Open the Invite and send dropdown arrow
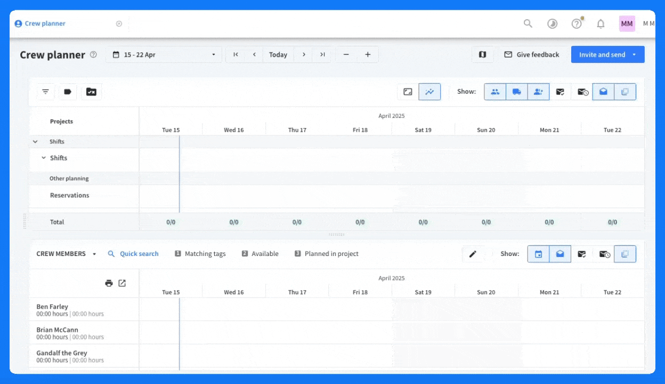 pos(634,54)
